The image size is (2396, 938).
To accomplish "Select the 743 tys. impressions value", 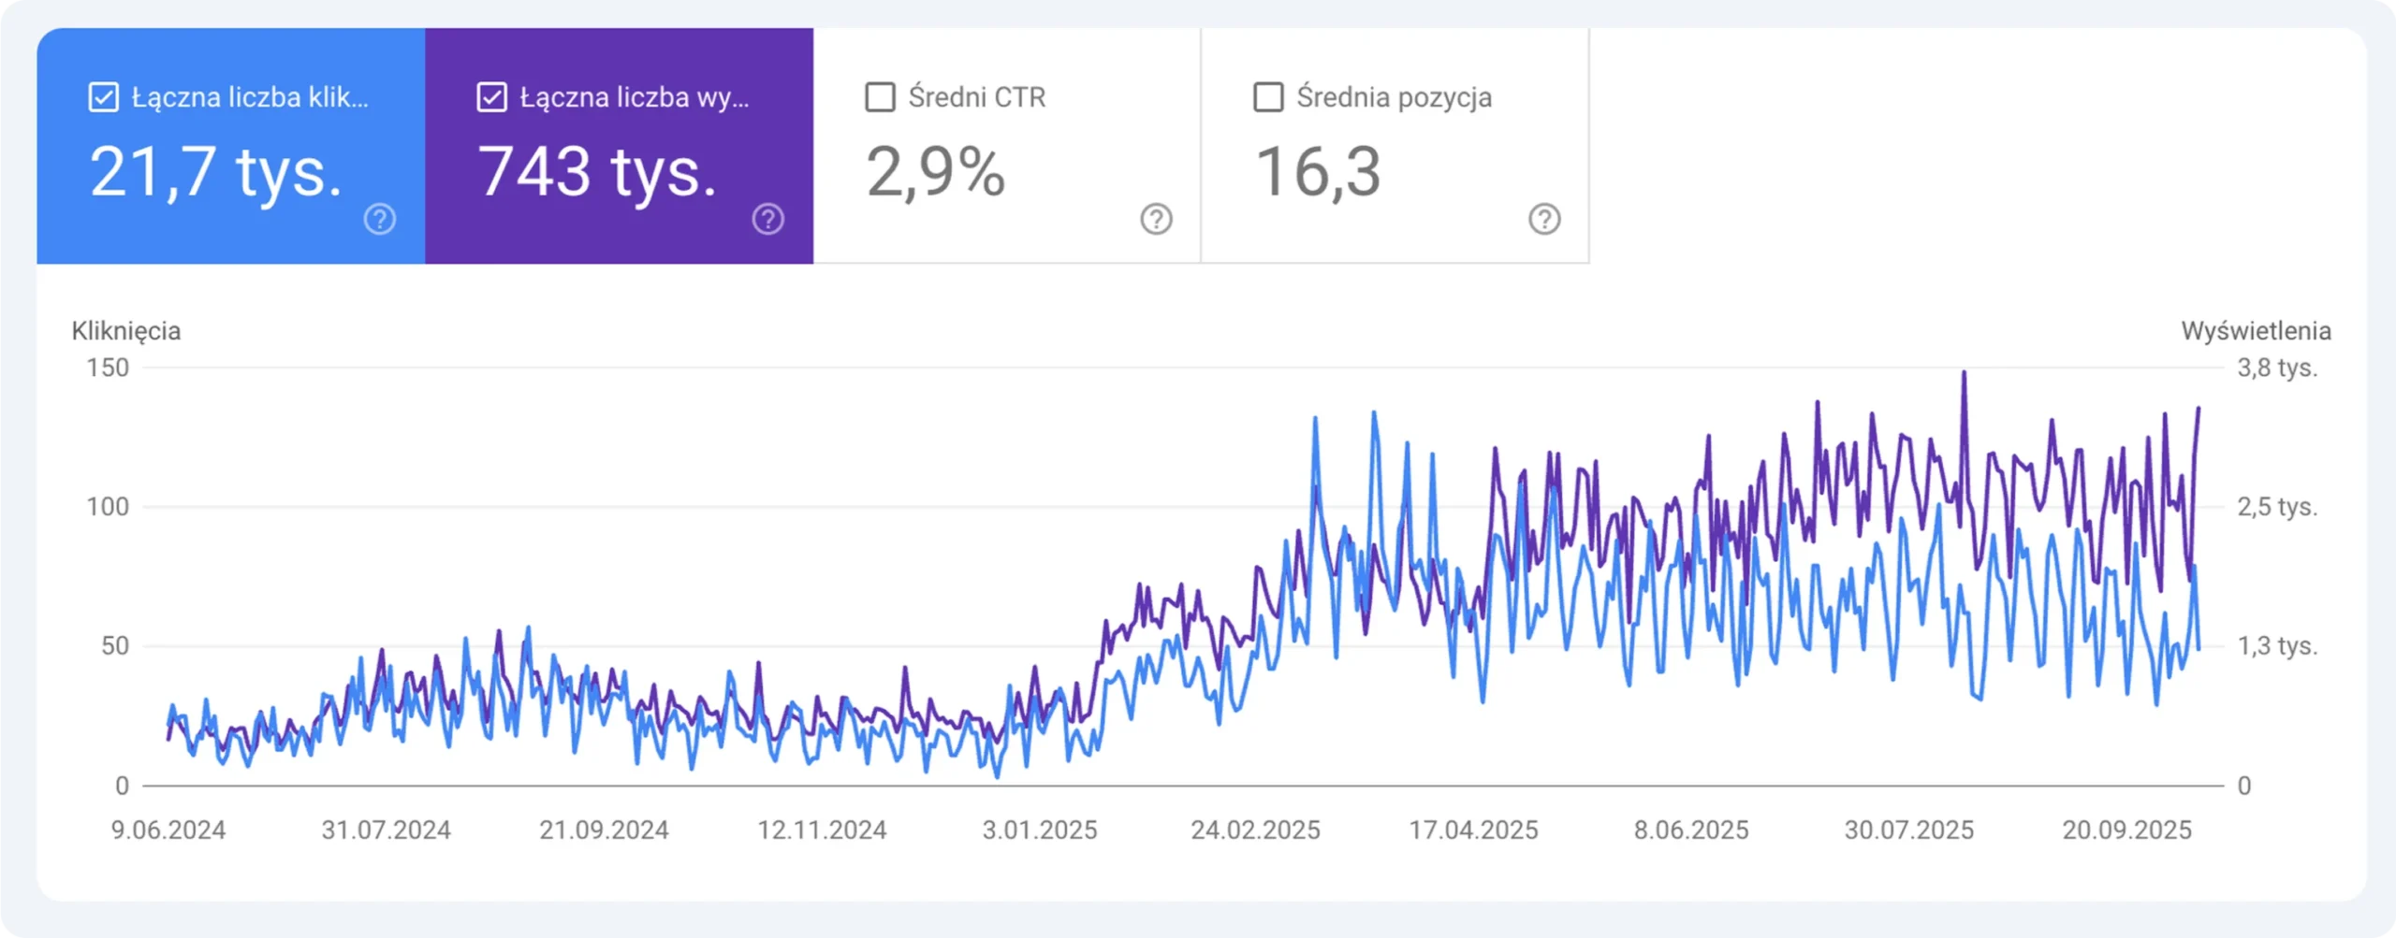I will pyautogui.click(x=597, y=172).
